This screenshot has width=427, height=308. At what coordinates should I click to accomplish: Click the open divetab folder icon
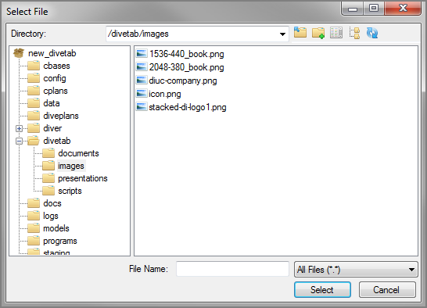point(34,141)
